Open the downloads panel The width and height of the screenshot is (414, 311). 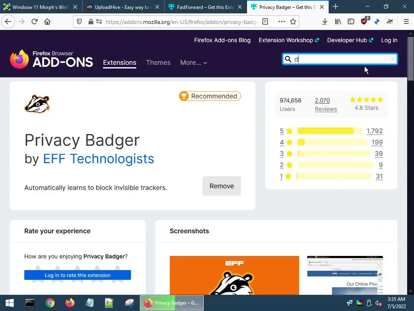325,21
